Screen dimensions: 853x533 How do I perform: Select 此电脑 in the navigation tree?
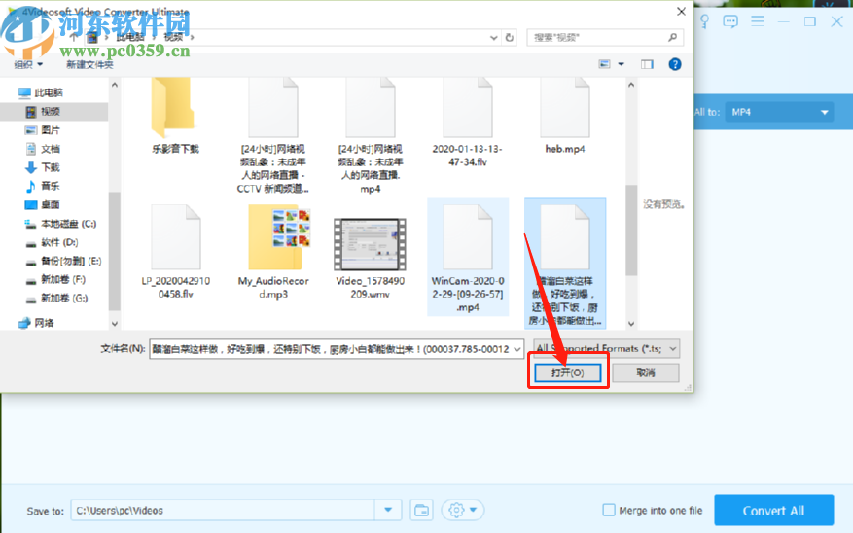coord(41,92)
